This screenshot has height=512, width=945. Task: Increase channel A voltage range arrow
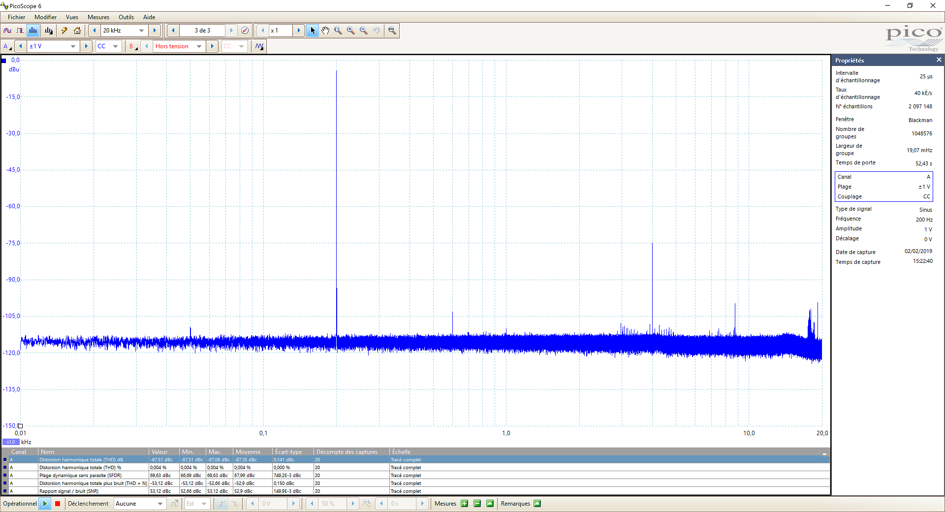coord(86,46)
